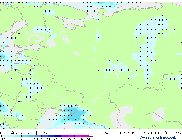Screen dimensions: 182x140
Task: Select the 25–30 mm navy legend swatch
Action: 58,136
